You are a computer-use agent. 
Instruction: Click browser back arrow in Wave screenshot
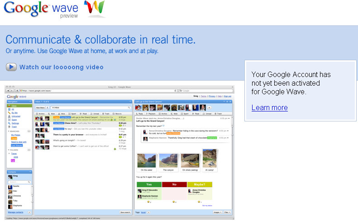[8, 91]
